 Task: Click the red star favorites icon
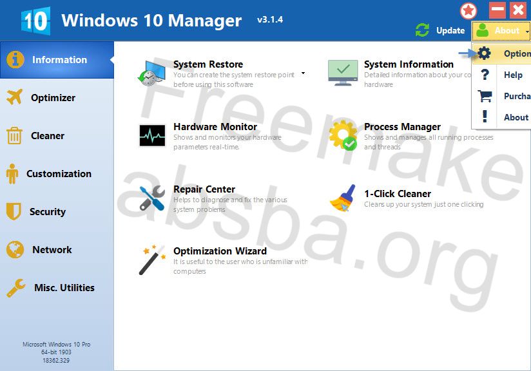(x=468, y=11)
